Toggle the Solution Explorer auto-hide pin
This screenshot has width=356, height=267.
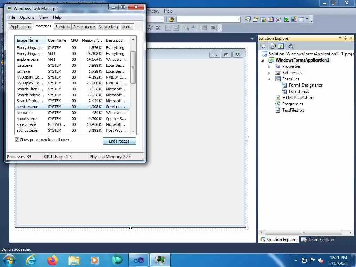345,38
